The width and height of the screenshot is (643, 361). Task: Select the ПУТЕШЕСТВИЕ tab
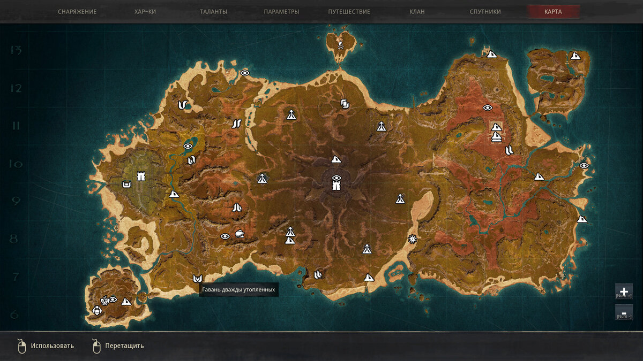pos(349,11)
